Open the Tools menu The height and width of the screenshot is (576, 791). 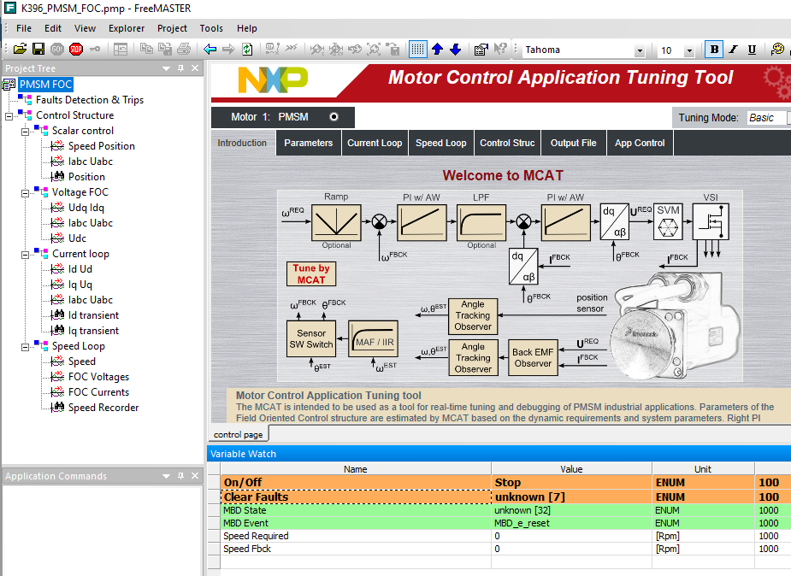point(211,28)
